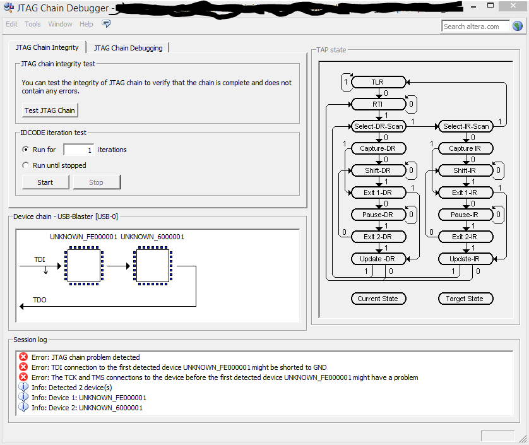Click the Exit 2-DR state
Screen dimensions: 529x445
point(378,237)
